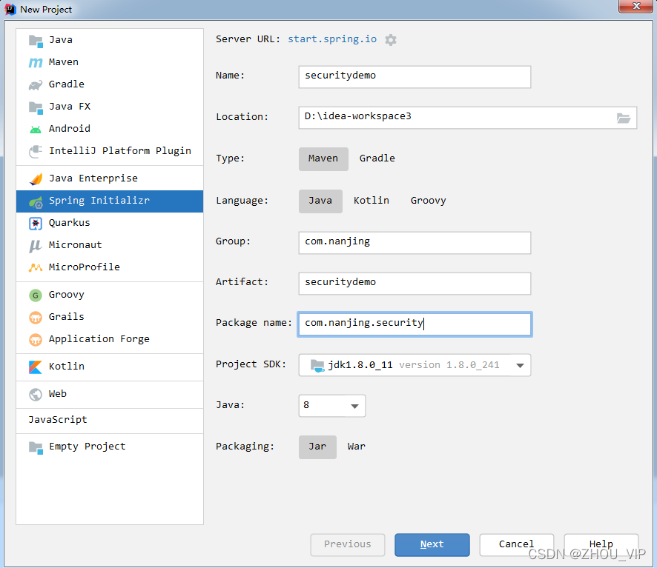Click the Groovy G icon

(36, 295)
